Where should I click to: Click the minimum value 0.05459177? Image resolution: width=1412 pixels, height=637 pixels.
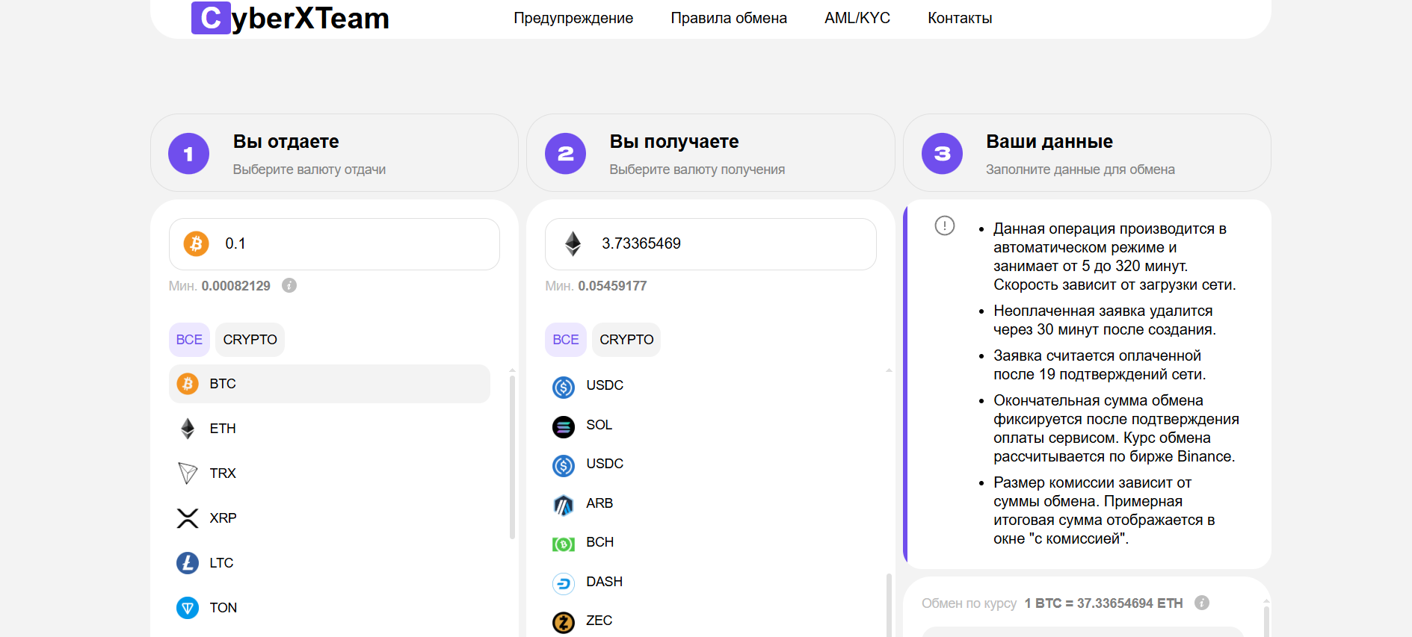coord(612,286)
